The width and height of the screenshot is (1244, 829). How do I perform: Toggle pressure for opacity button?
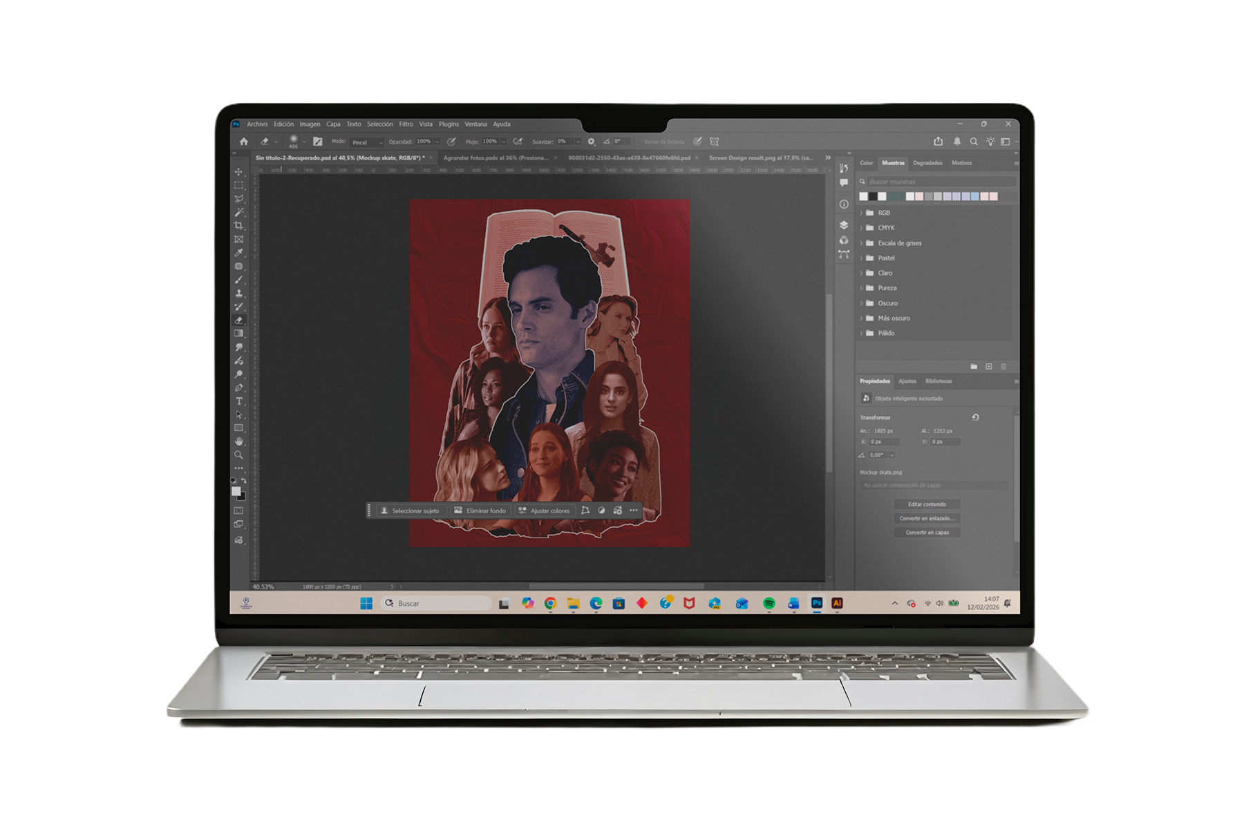coord(451,142)
